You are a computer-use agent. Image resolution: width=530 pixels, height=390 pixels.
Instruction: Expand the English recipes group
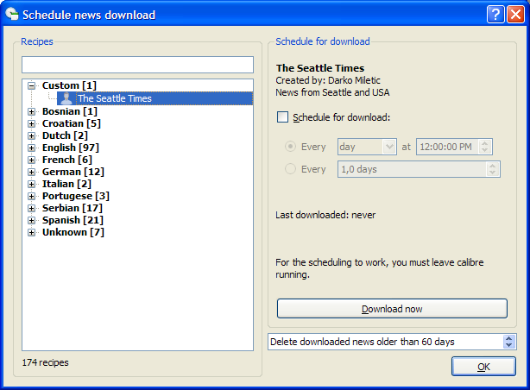tap(32, 148)
